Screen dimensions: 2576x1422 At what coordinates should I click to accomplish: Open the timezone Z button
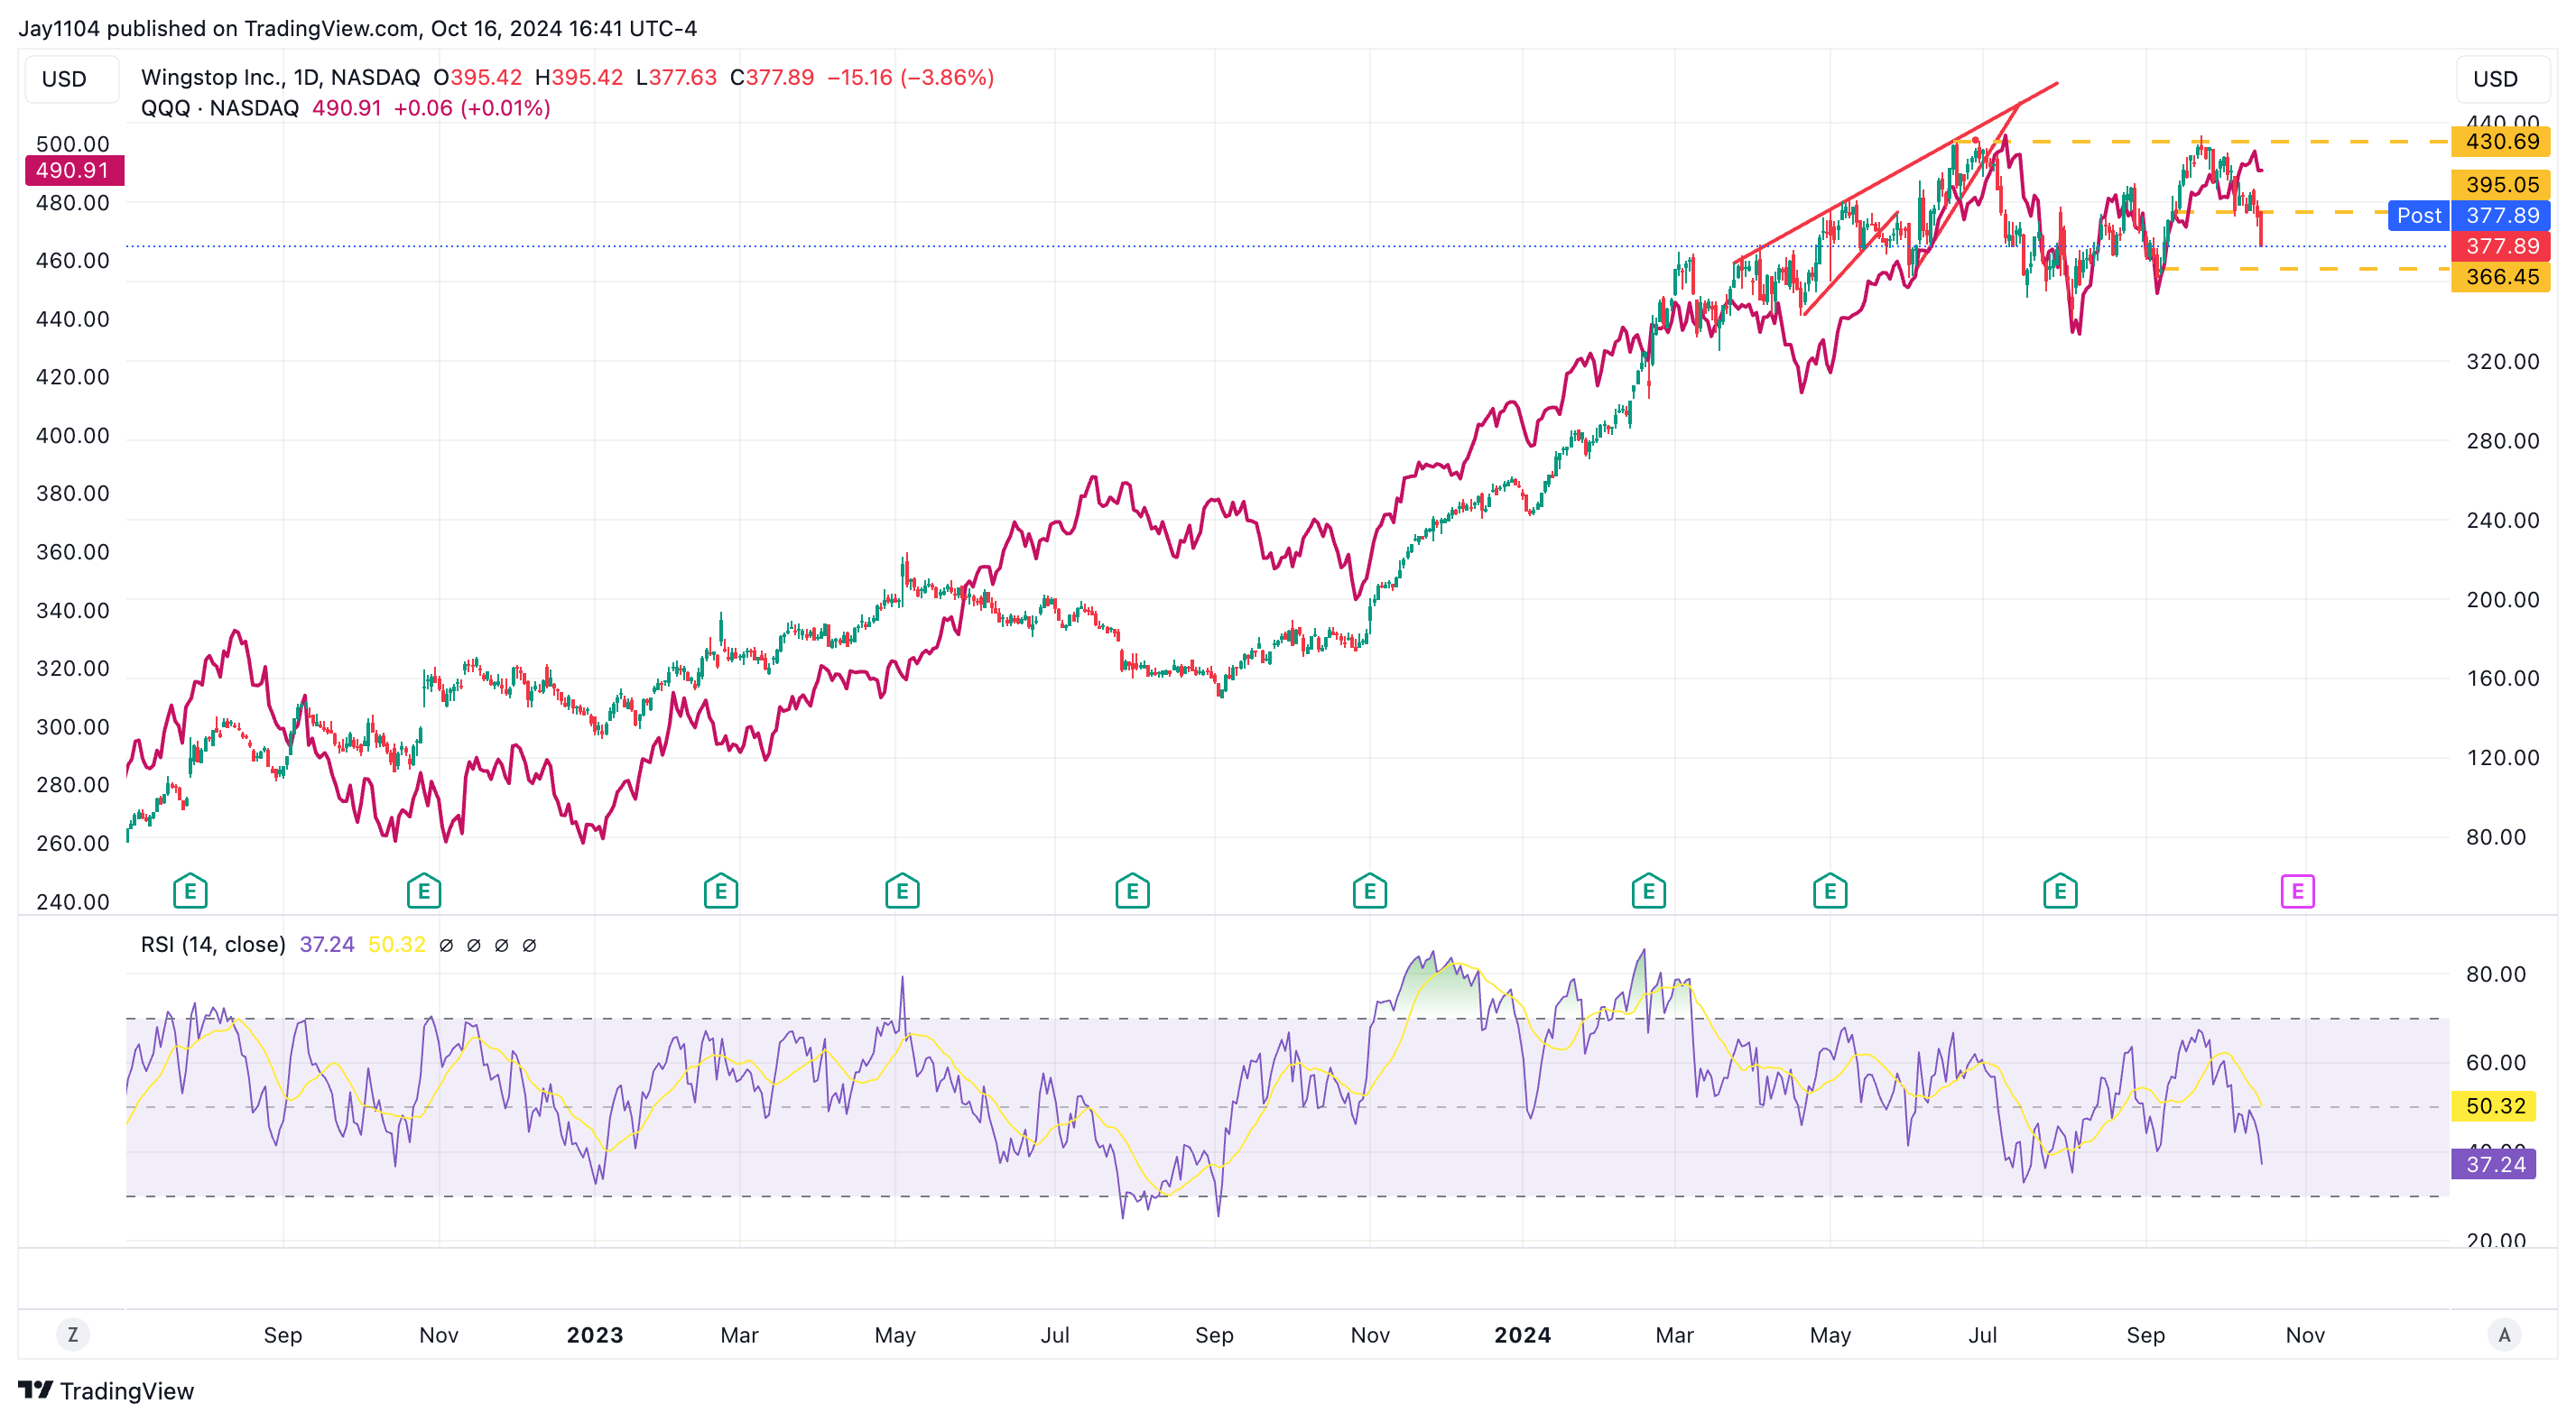point(72,1334)
